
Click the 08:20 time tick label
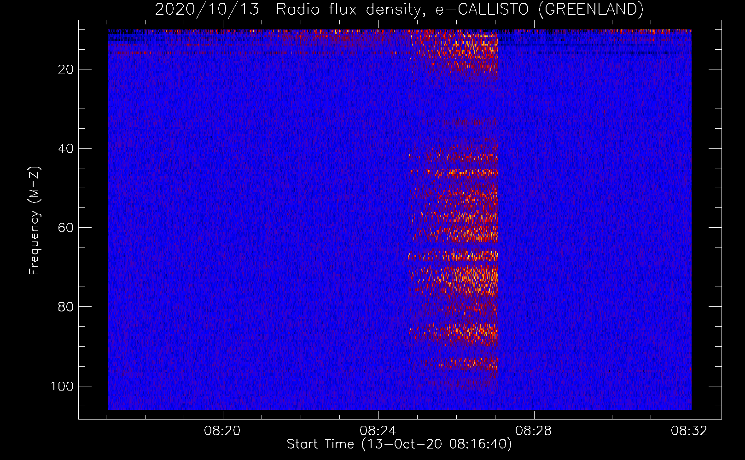coord(223,431)
